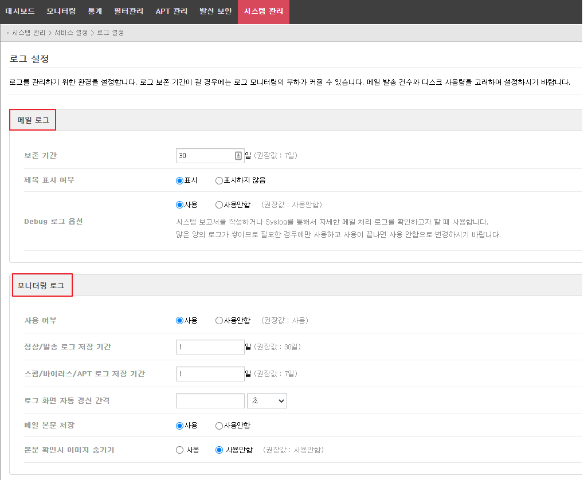This screenshot has height=480, width=584.
Task: Click the 메일 로그 보존 기간 input field
Action: point(205,156)
